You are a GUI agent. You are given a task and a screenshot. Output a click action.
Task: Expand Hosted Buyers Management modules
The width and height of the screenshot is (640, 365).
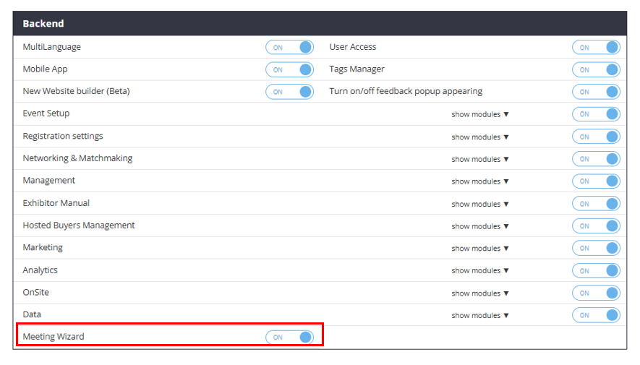pos(480,226)
